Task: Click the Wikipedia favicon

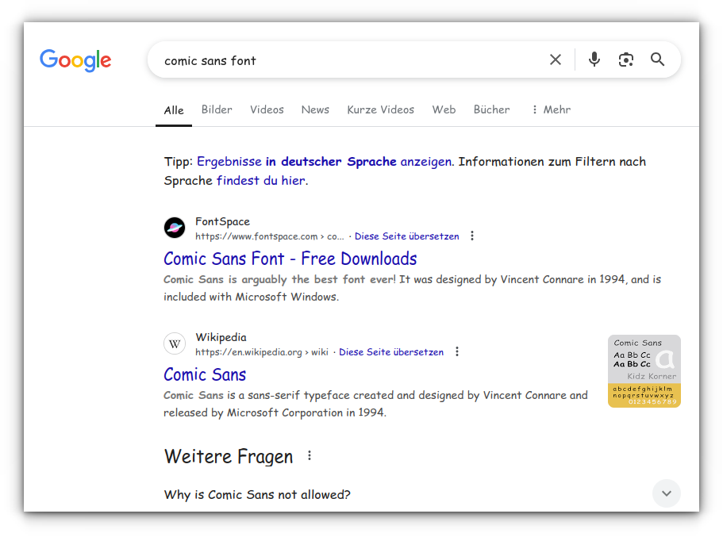Action: (x=175, y=343)
